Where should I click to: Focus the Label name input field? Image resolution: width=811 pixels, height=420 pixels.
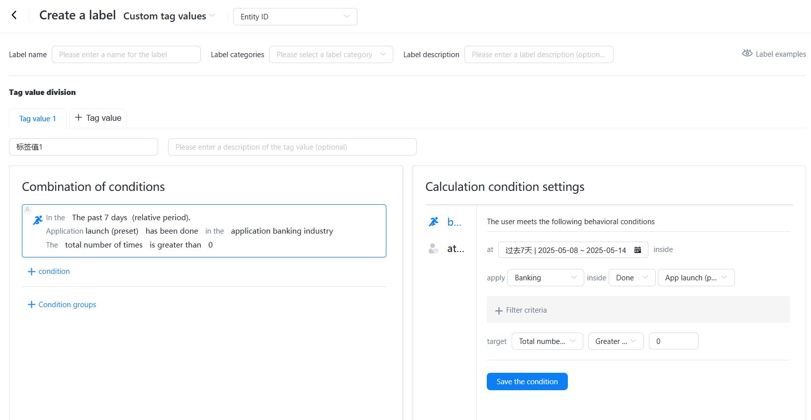(x=126, y=55)
